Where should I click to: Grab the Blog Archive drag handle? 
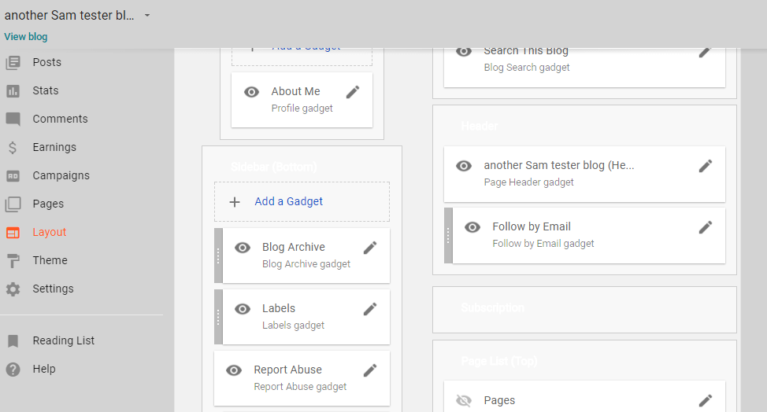pos(218,256)
